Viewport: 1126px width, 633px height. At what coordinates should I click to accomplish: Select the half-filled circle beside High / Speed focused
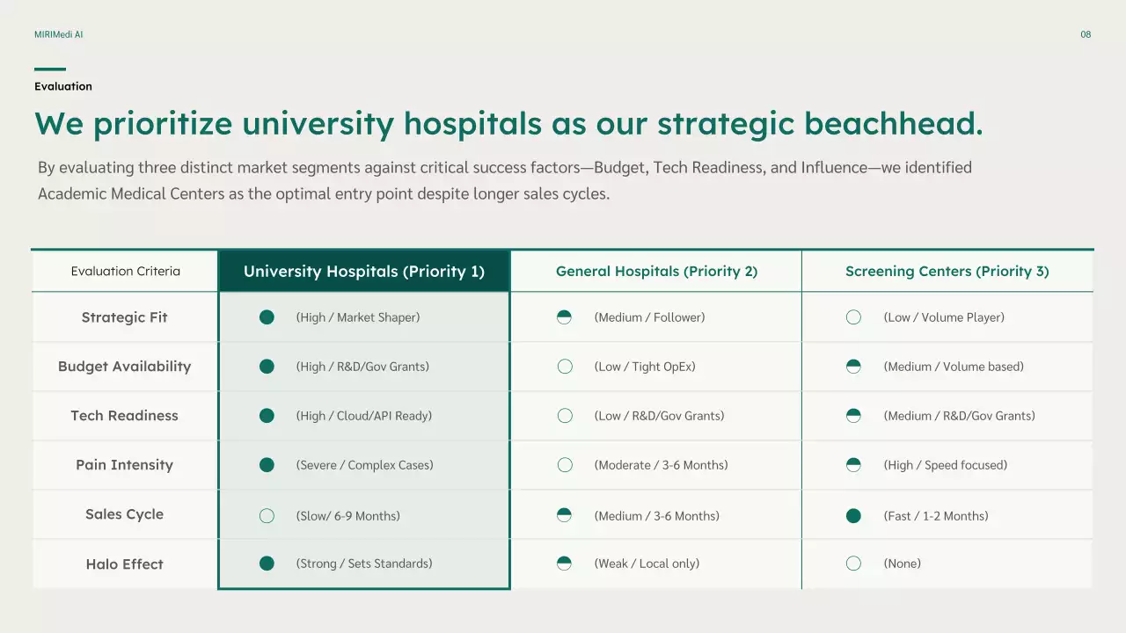coord(853,465)
